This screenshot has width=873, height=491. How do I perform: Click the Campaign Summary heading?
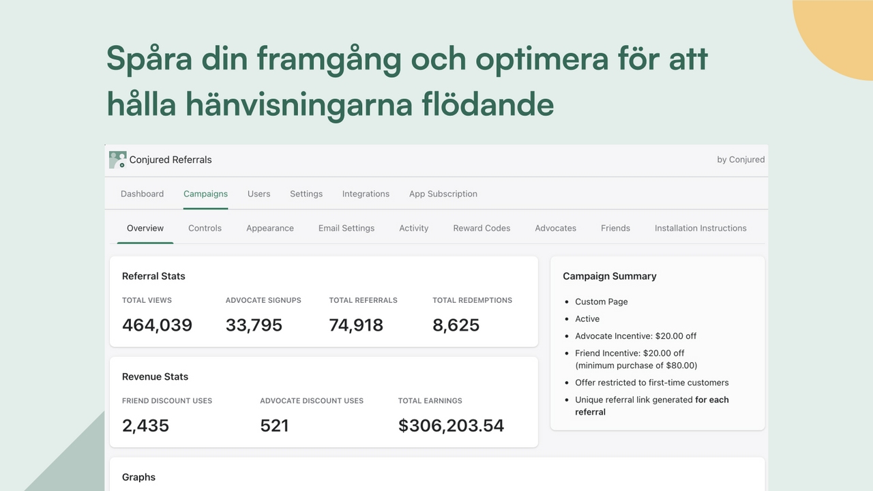tap(610, 276)
